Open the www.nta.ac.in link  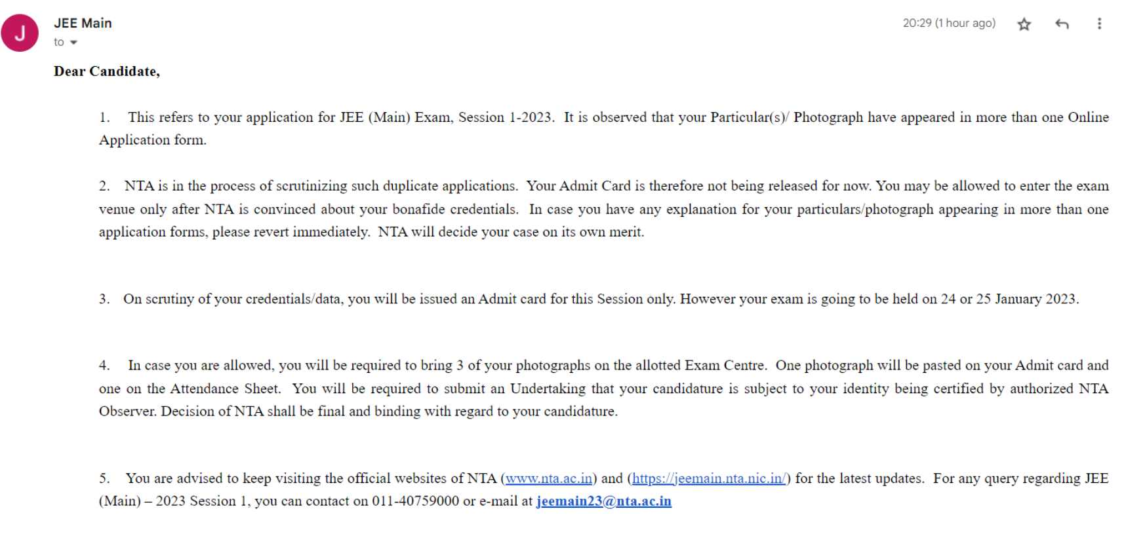(549, 478)
